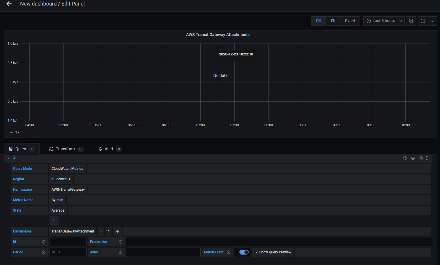440x265 pixels.
Task: Refresh the dashboard panel
Action: click(x=423, y=21)
